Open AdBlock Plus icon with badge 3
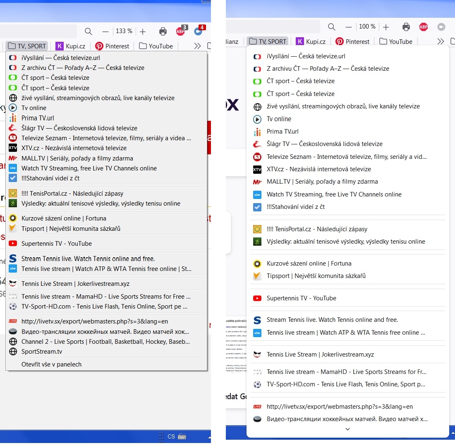 [181, 31]
